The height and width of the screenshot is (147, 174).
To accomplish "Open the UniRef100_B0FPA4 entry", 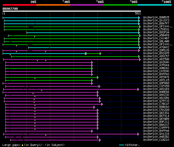I will click(156, 131).
